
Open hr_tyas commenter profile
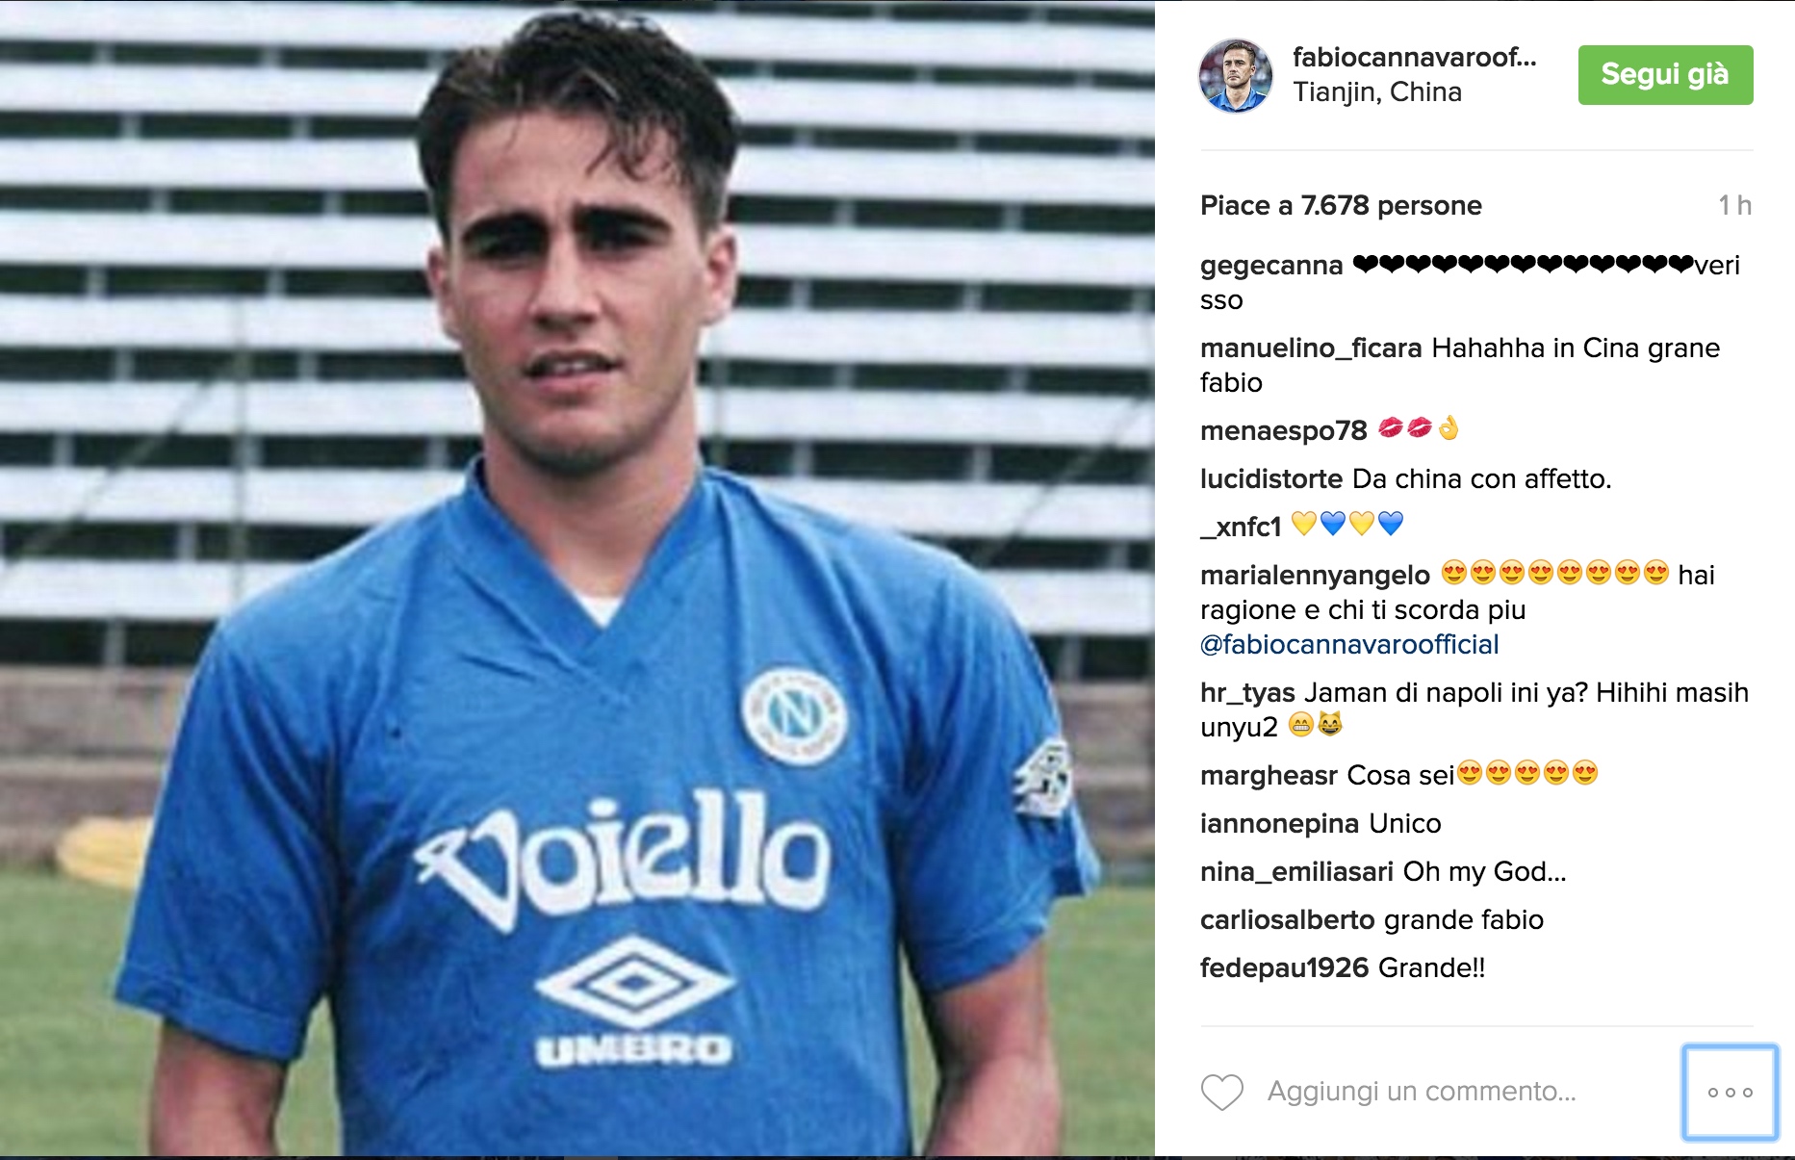(1247, 693)
